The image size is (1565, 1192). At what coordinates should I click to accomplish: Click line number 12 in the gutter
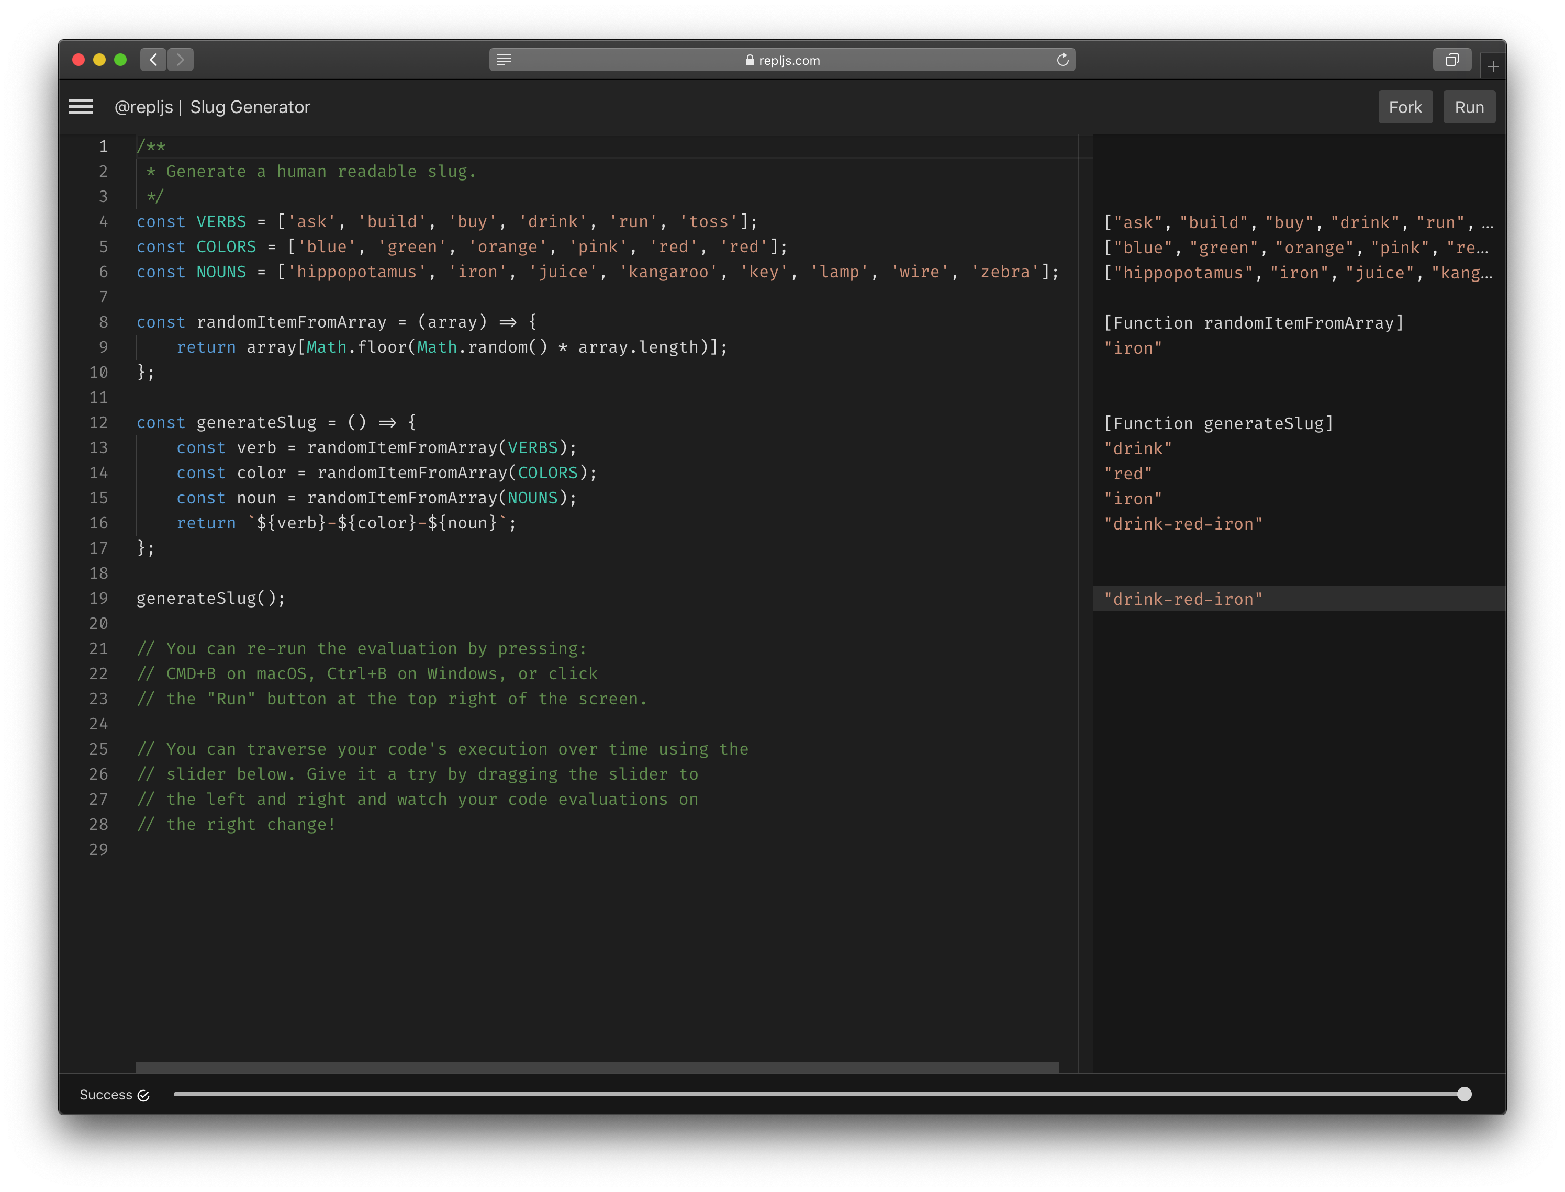[98, 422]
